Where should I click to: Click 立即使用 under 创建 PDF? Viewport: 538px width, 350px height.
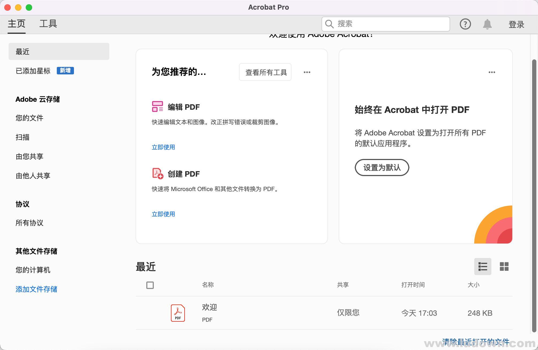coord(163,214)
